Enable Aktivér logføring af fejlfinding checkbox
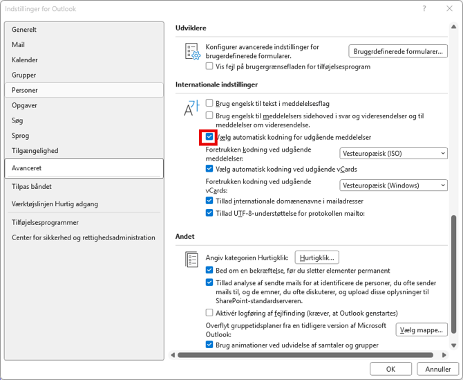 coord(209,313)
